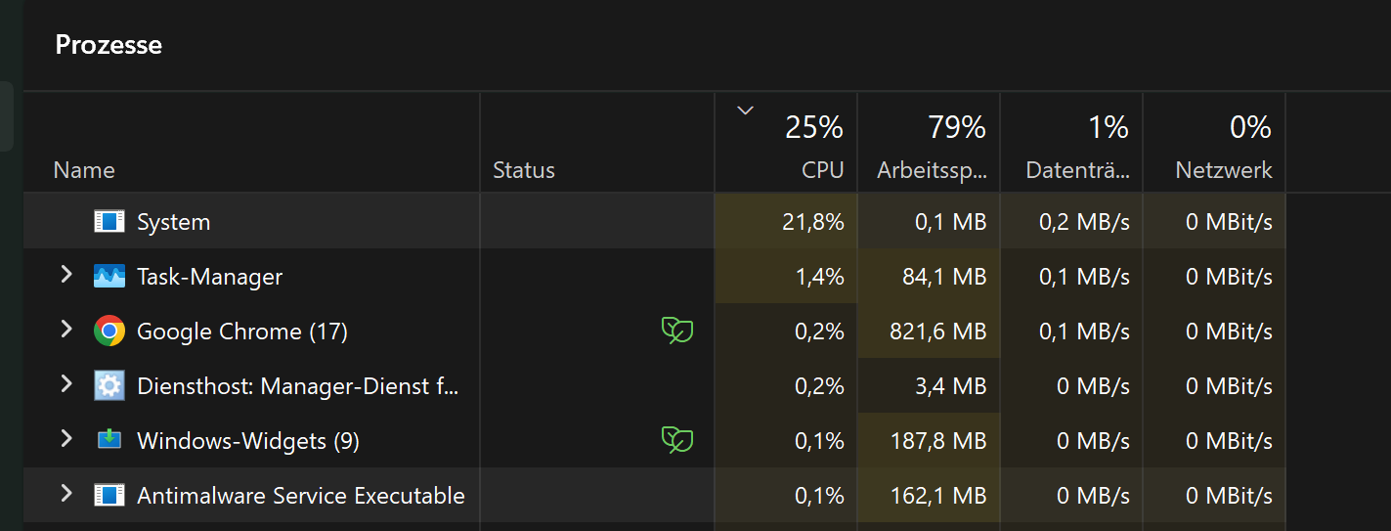Screen dimensions: 1391x531
Task: Click the efficiency leaf icon for Windows-Widgets
Action: pyautogui.click(x=676, y=441)
